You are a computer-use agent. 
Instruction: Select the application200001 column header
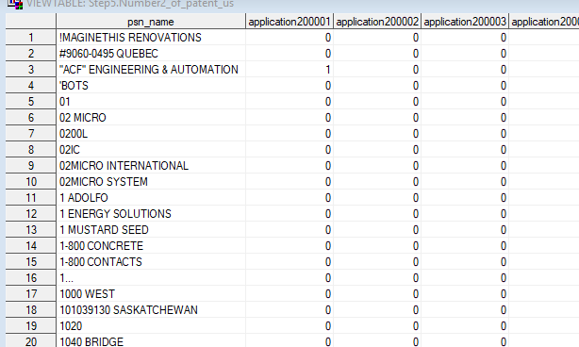(289, 22)
